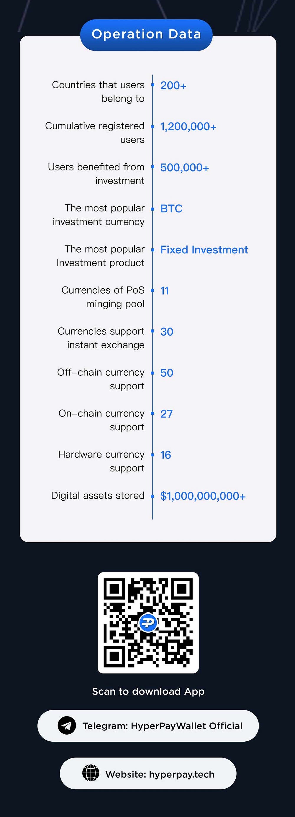The height and width of the screenshot is (817, 295).
Task: Click the HyperPay logo inside QR code
Action: [148, 623]
